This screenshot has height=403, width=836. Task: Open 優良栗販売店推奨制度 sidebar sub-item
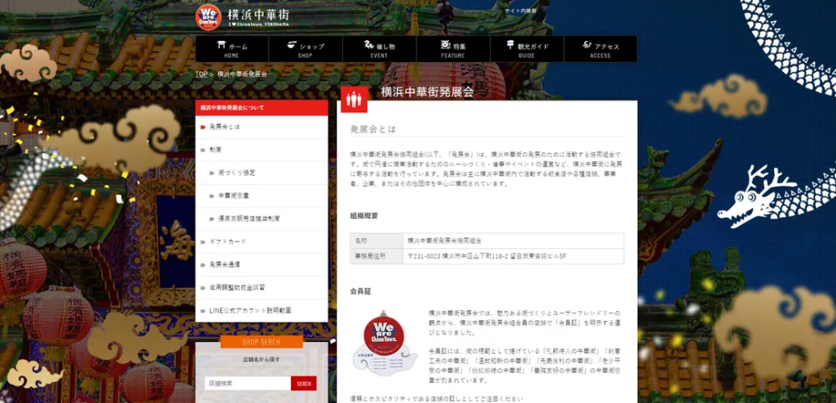coord(262,218)
